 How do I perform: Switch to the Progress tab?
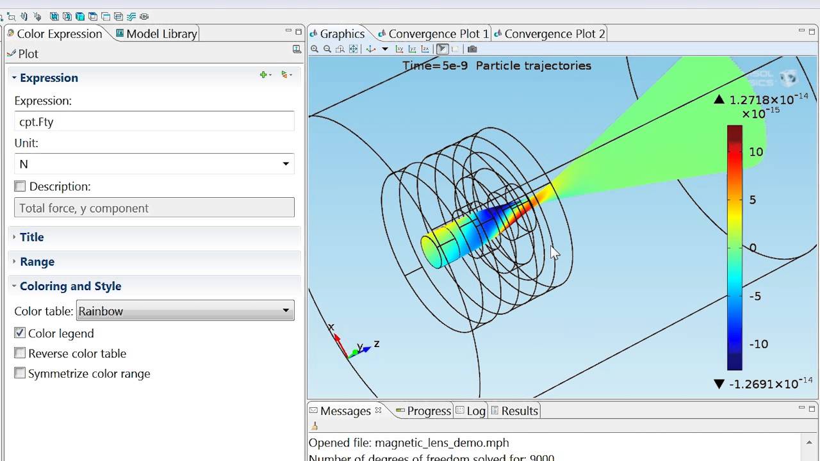tap(423, 411)
